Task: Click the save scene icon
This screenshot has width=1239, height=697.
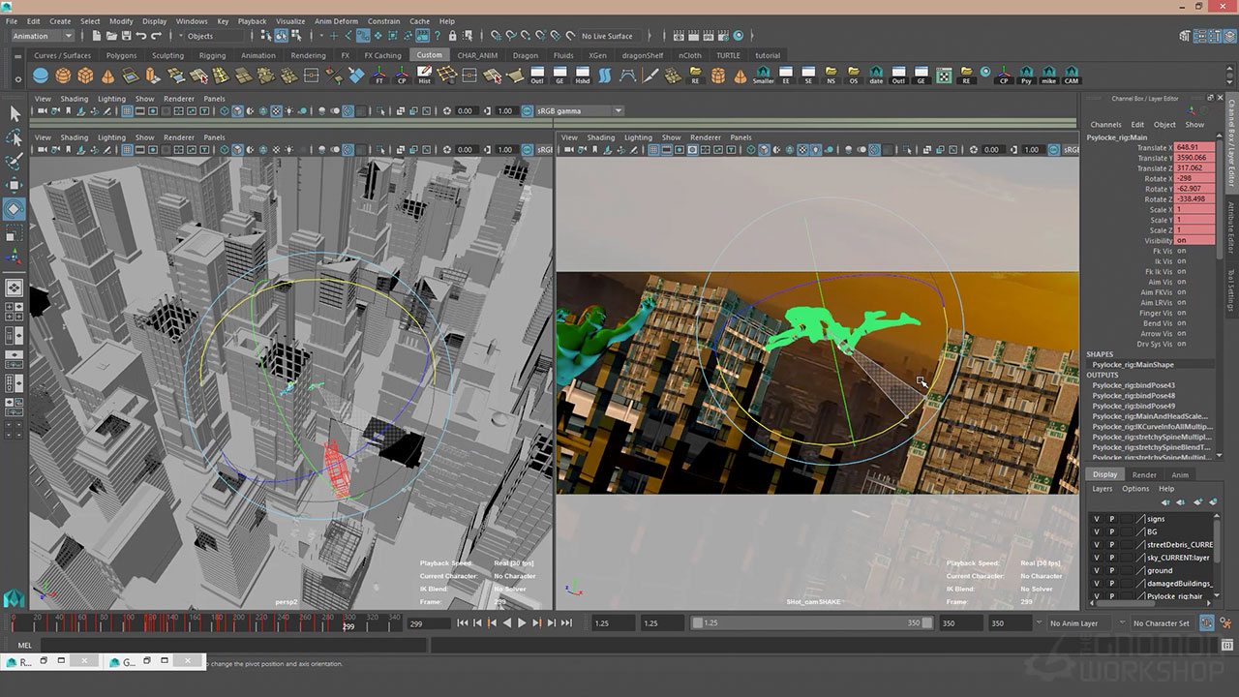Action: point(128,36)
